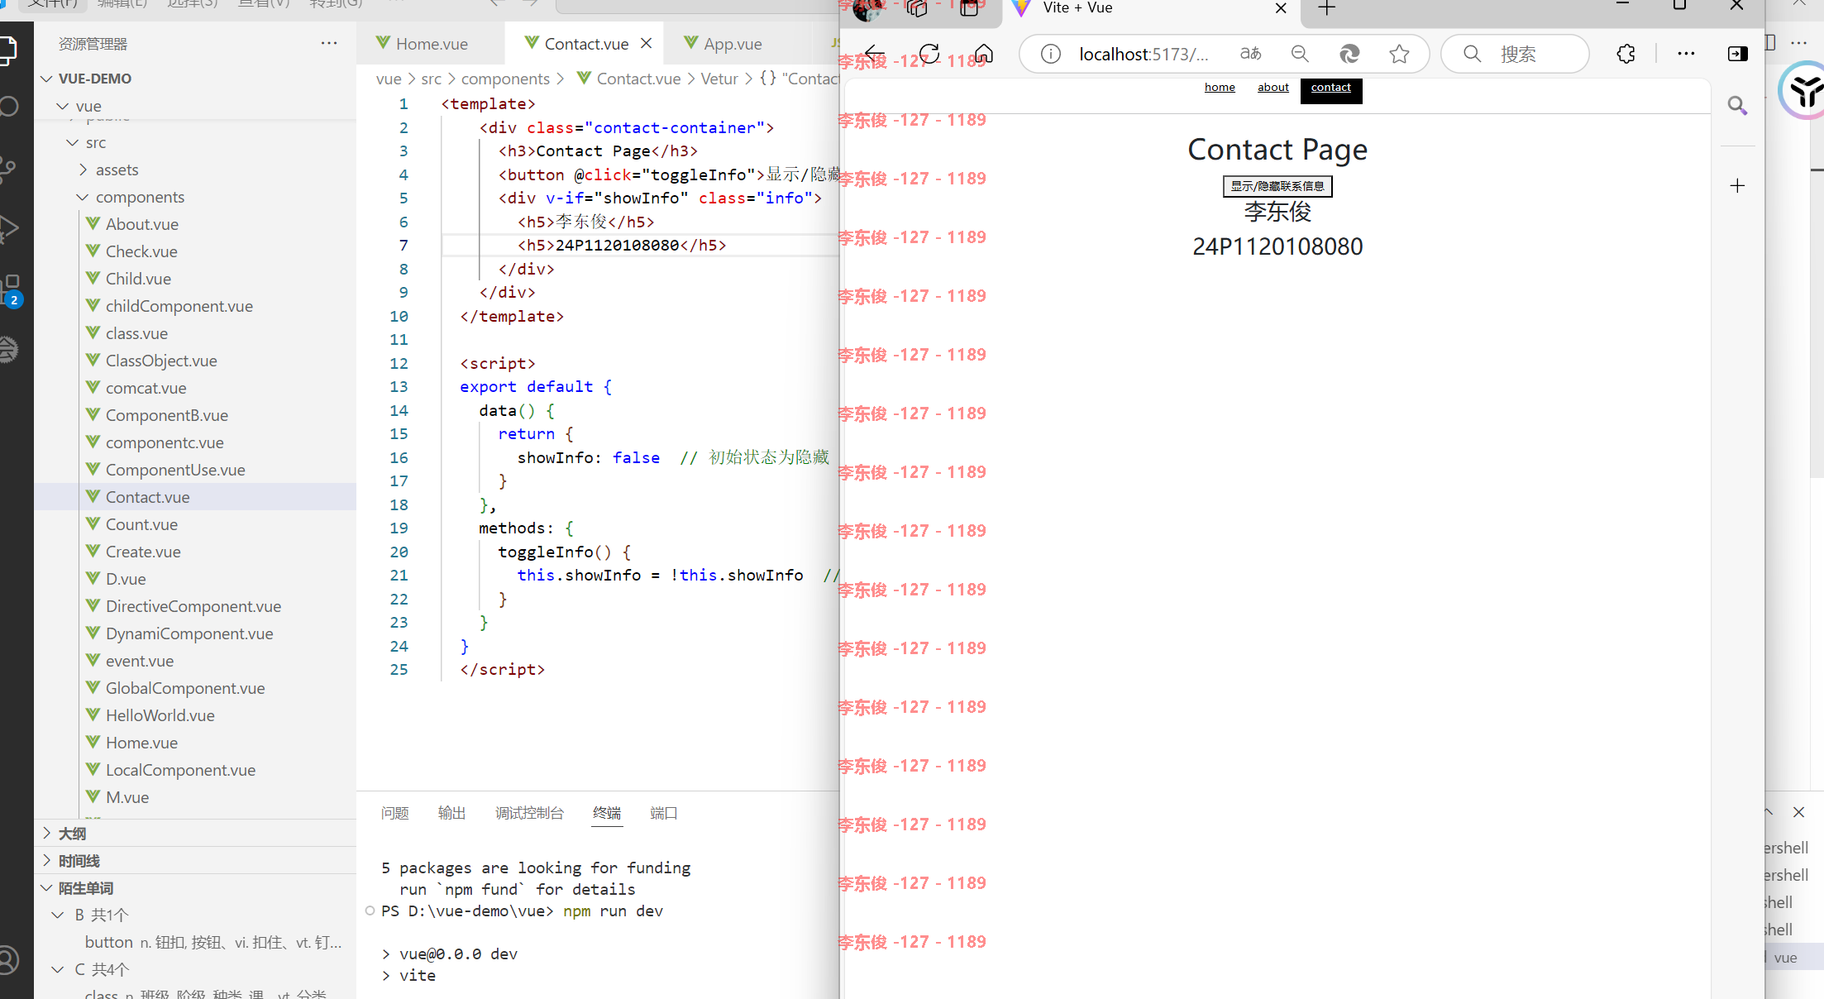
Task: Click the localhost:5173 address bar
Action: pyautogui.click(x=1144, y=54)
